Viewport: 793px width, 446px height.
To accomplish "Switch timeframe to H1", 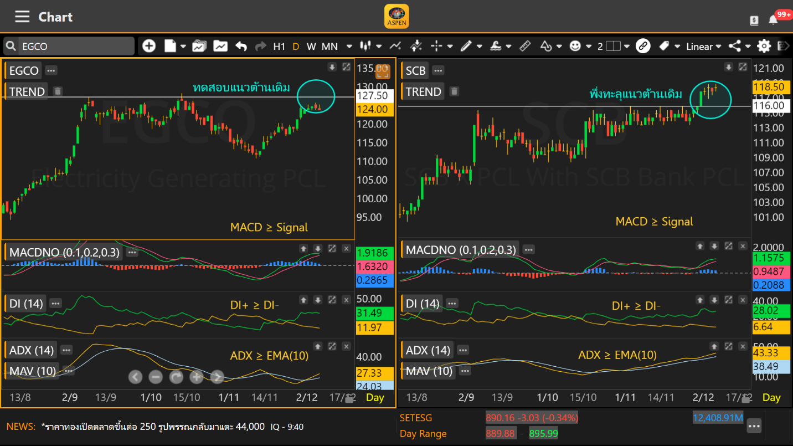I will [x=279, y=47].
